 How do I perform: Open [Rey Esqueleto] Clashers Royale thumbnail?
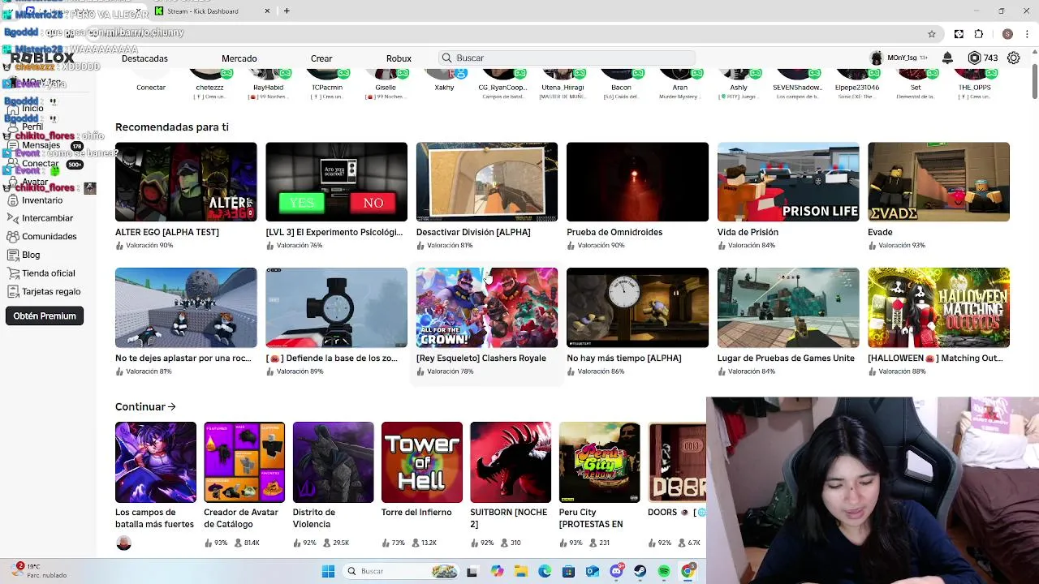pyautogui.click(x=487, y=307)
